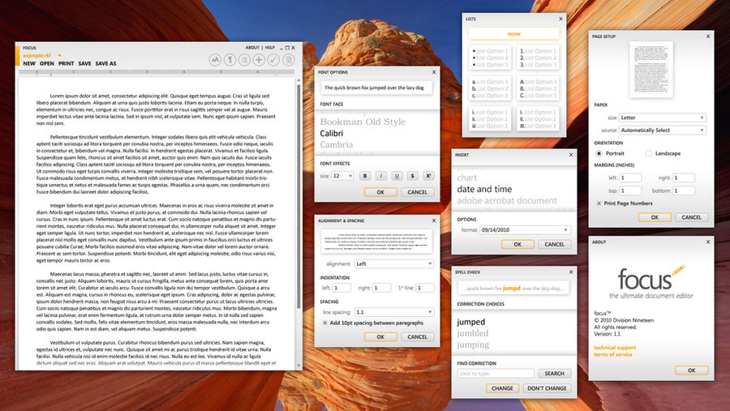Viewport: 730px width, 411px height.
Task: Cancel the Alignment & Spacing dialog
Action: [x=417, y=336]
